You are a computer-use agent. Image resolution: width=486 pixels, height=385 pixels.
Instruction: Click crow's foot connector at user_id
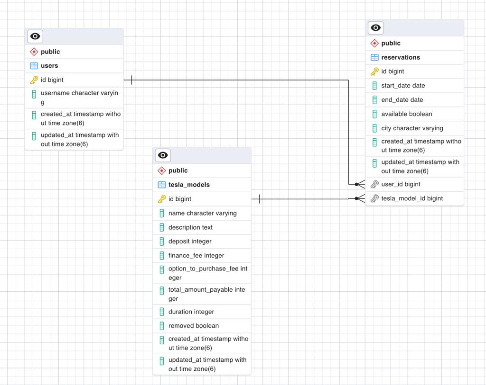coord(360,184)
